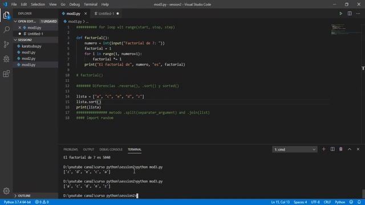
Task: Close the mod3.py editor tab
Action: (x=86, y=14)
